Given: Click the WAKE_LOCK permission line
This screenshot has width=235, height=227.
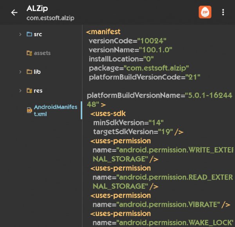Looking at the screenshot, I should [163, 223].
